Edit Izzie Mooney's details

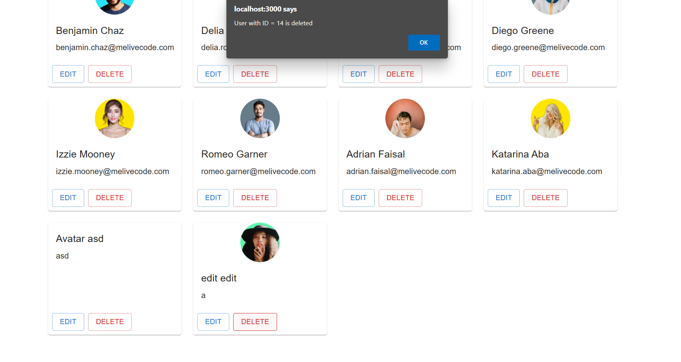68,198
